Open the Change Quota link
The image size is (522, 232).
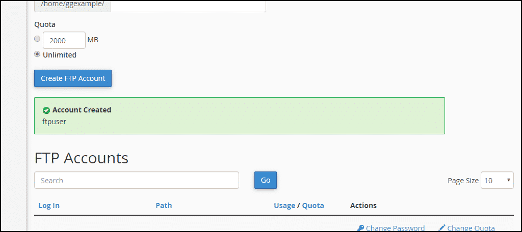[471, 228]
